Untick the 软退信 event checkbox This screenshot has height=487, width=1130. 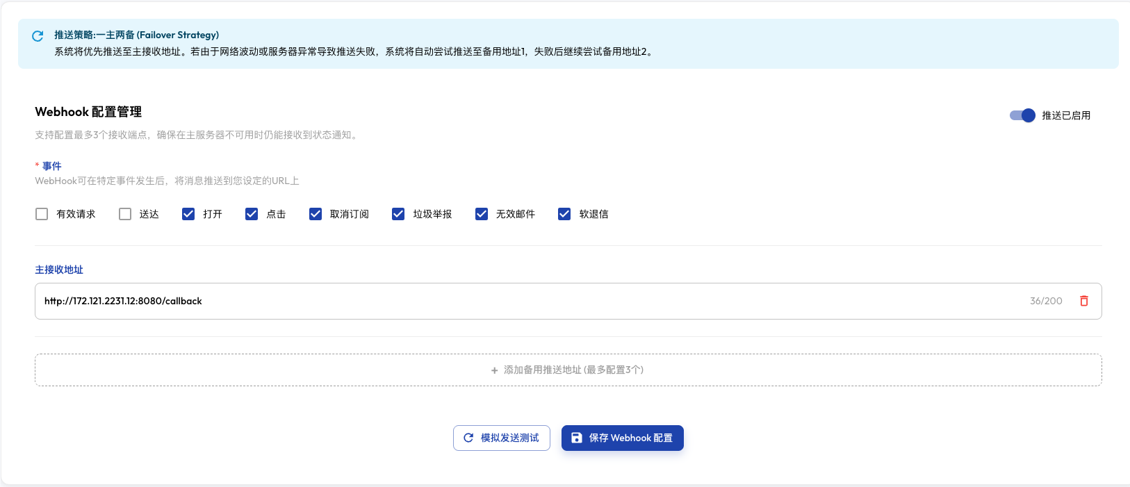[564, 214]
